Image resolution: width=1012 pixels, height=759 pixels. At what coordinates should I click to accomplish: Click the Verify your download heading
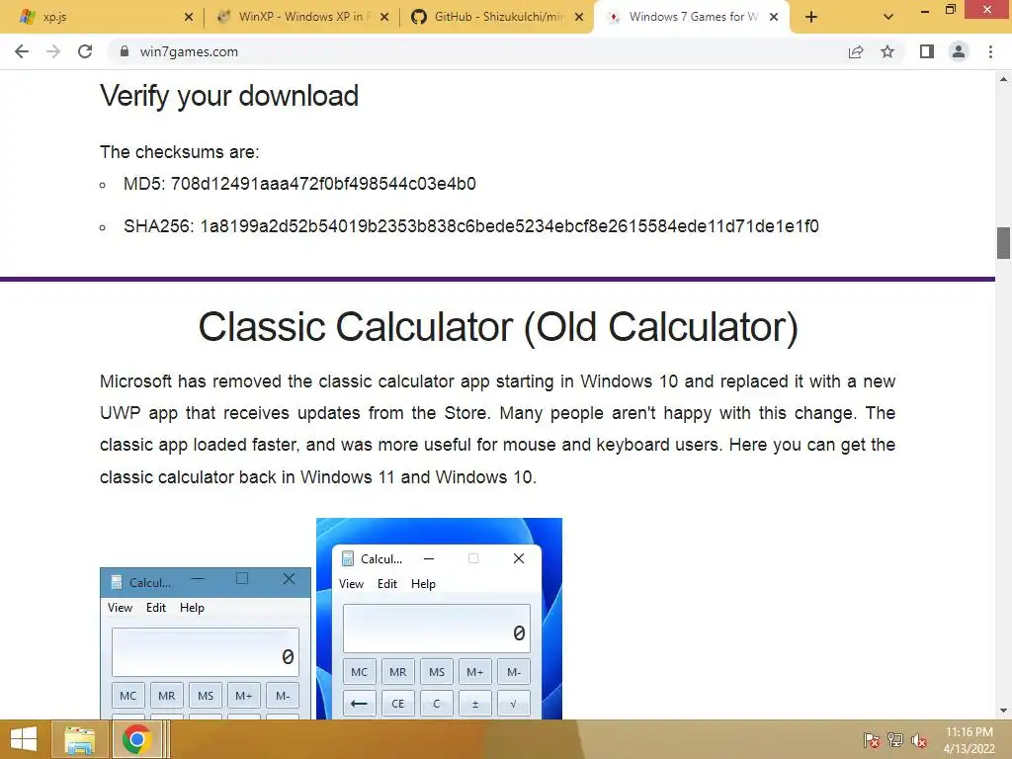229,96
